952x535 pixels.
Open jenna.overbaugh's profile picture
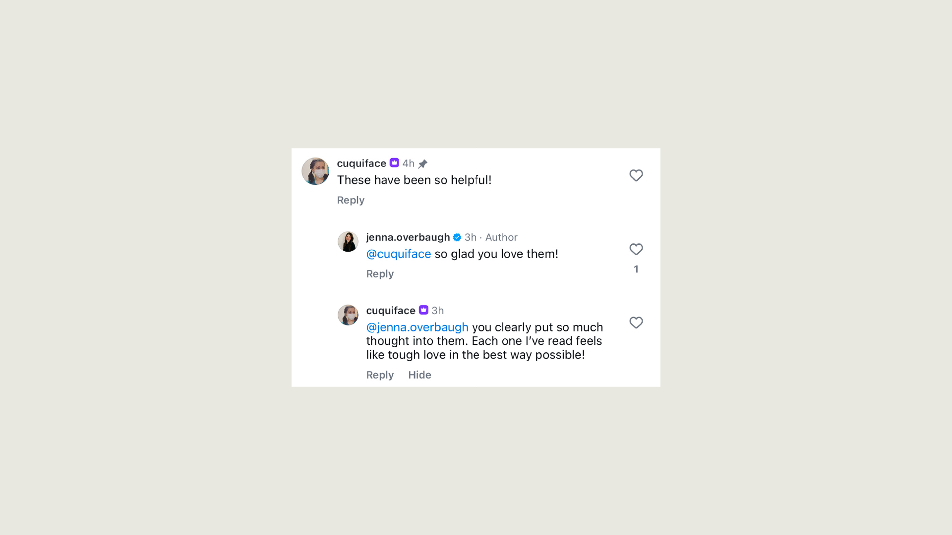tap(348, 242)
